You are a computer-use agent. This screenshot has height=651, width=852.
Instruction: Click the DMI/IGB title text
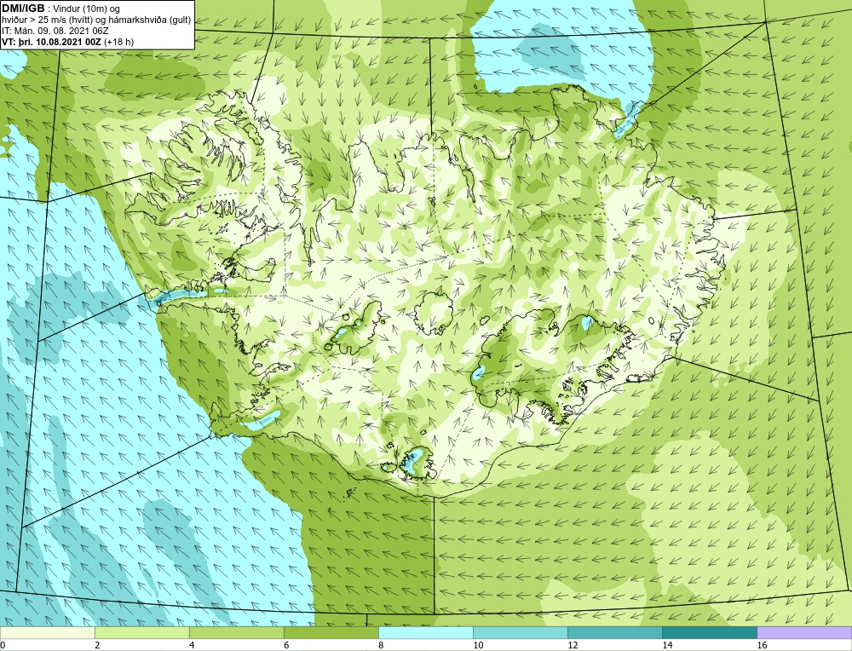pyautogui.click(x=23, y=9)
